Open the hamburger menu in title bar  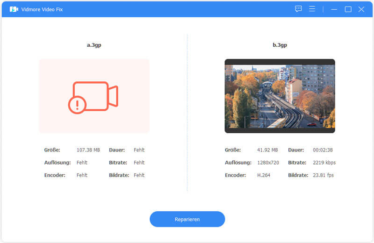(312, 9)
